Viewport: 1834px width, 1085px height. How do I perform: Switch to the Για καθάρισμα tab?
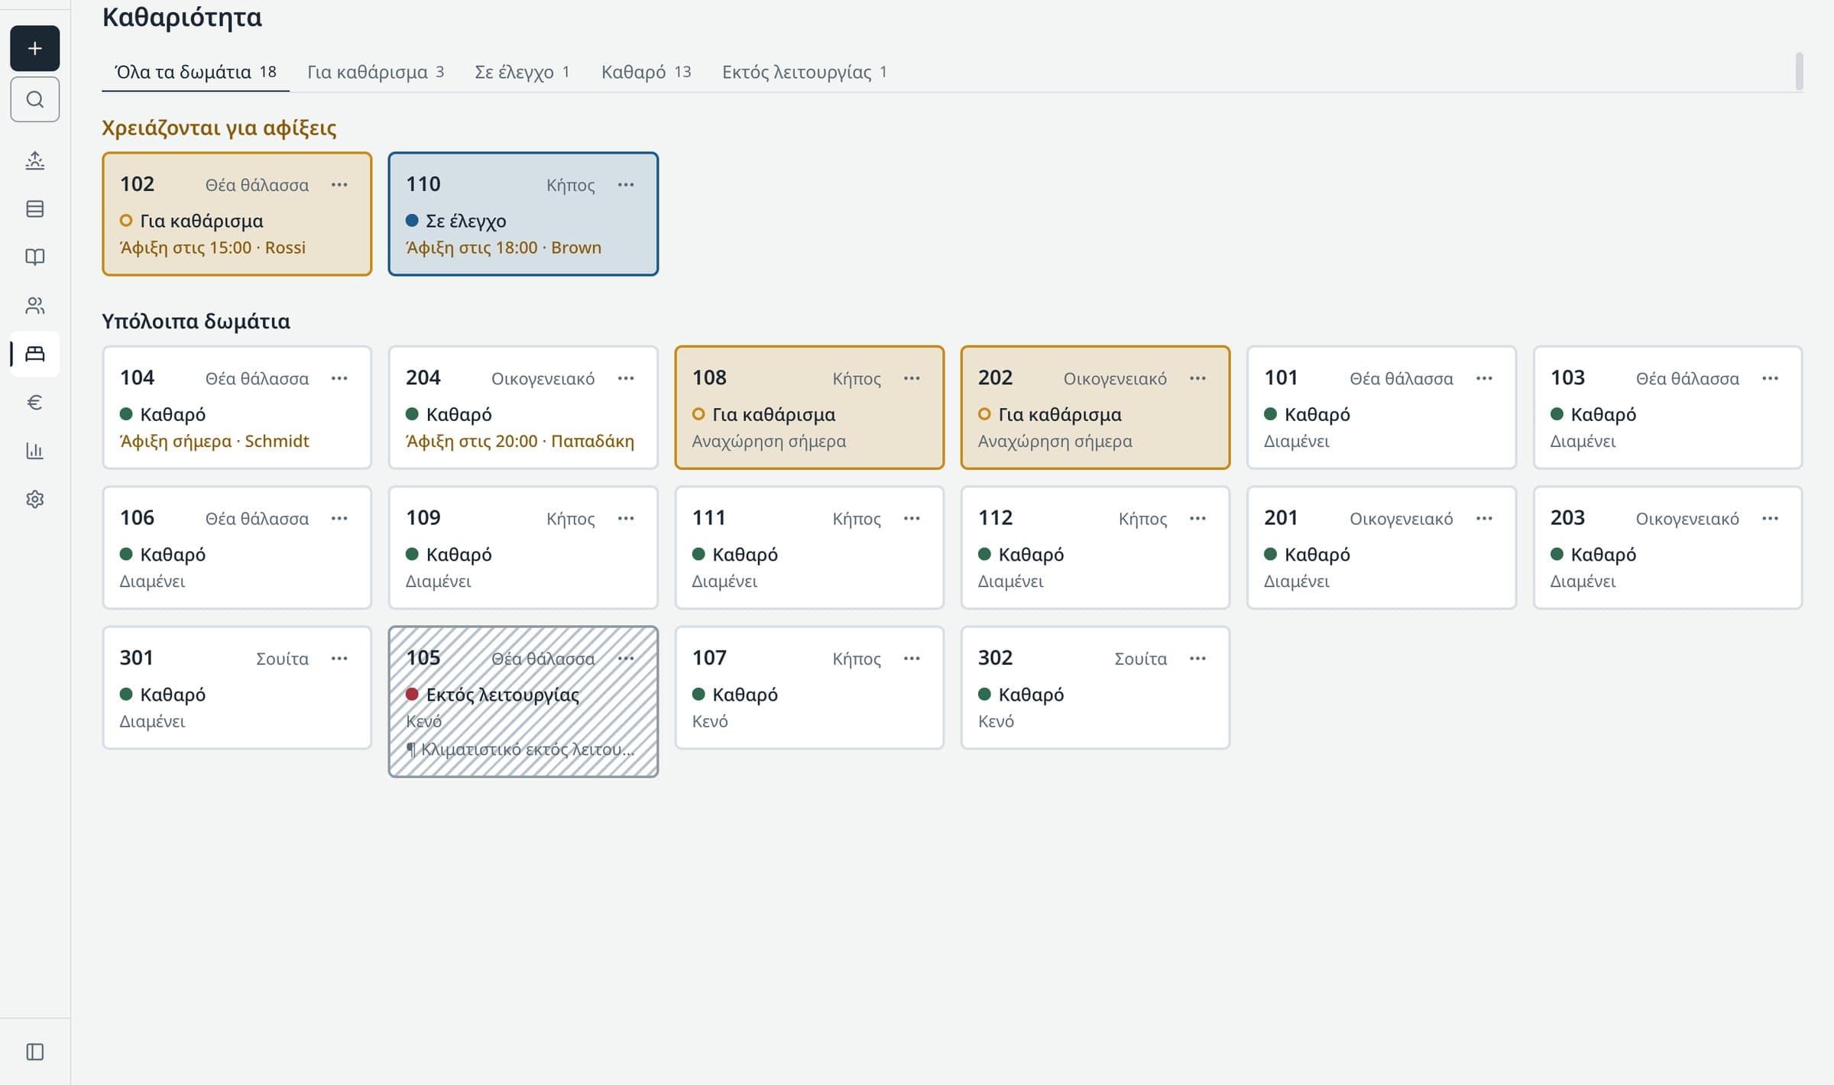click(x=375, y=72)
